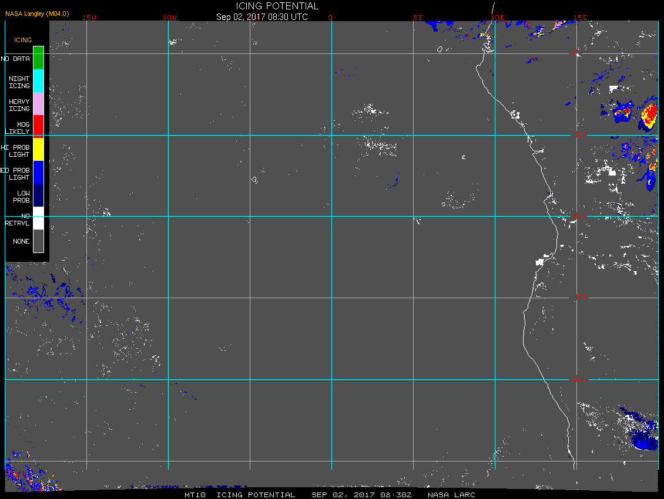
Task: Click the pink HEAVY ICING legend swatch
Action: (x=39, y=104)
